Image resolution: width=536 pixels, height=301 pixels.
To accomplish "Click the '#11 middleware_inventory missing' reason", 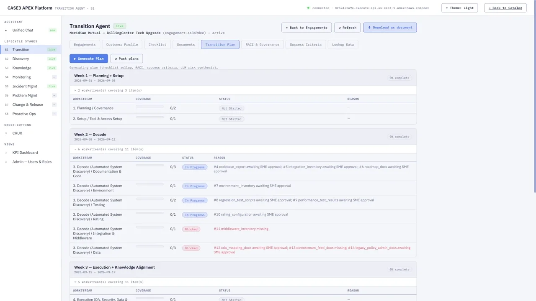I will (241, 229).
